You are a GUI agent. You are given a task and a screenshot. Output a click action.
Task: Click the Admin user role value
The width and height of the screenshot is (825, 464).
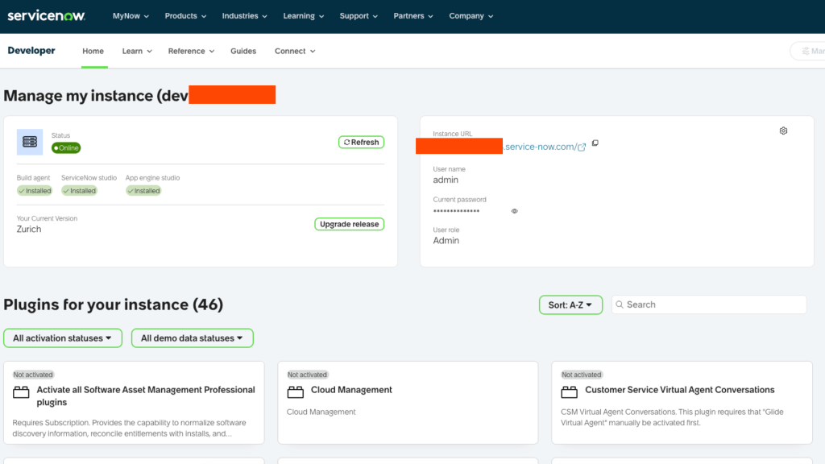pos(446,240)
